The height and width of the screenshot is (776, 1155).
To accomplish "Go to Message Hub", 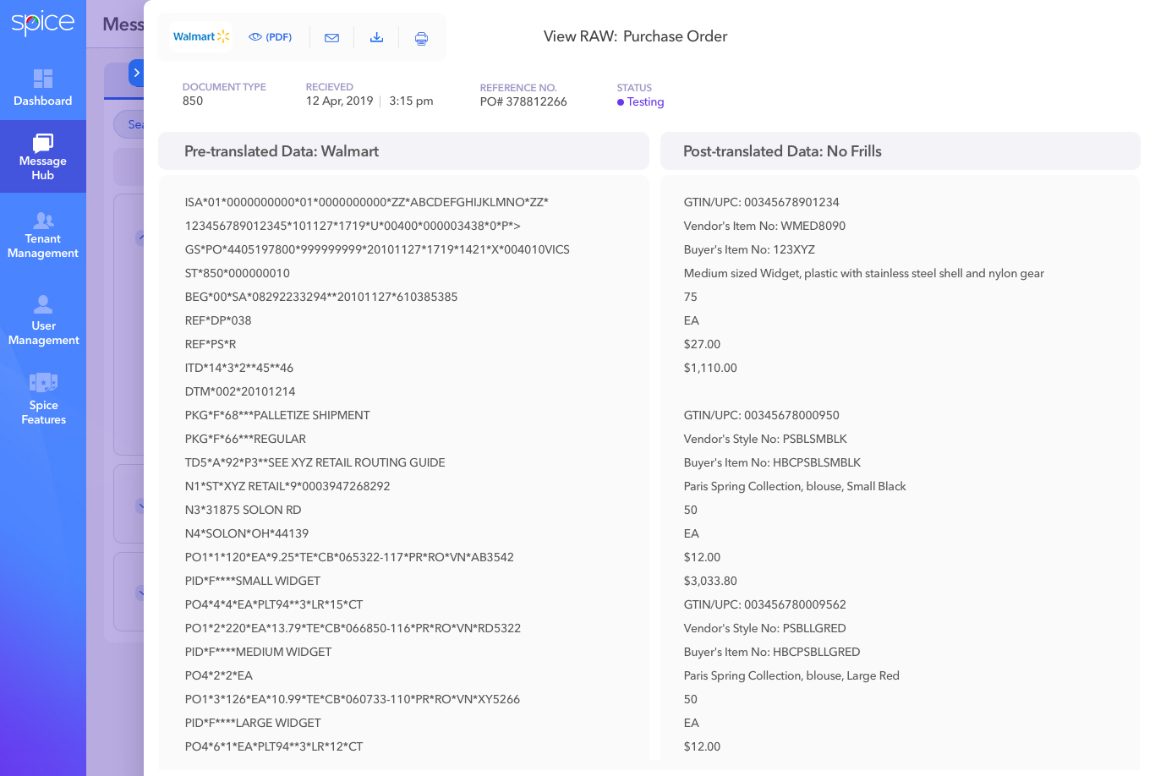I will click(43, 156).
